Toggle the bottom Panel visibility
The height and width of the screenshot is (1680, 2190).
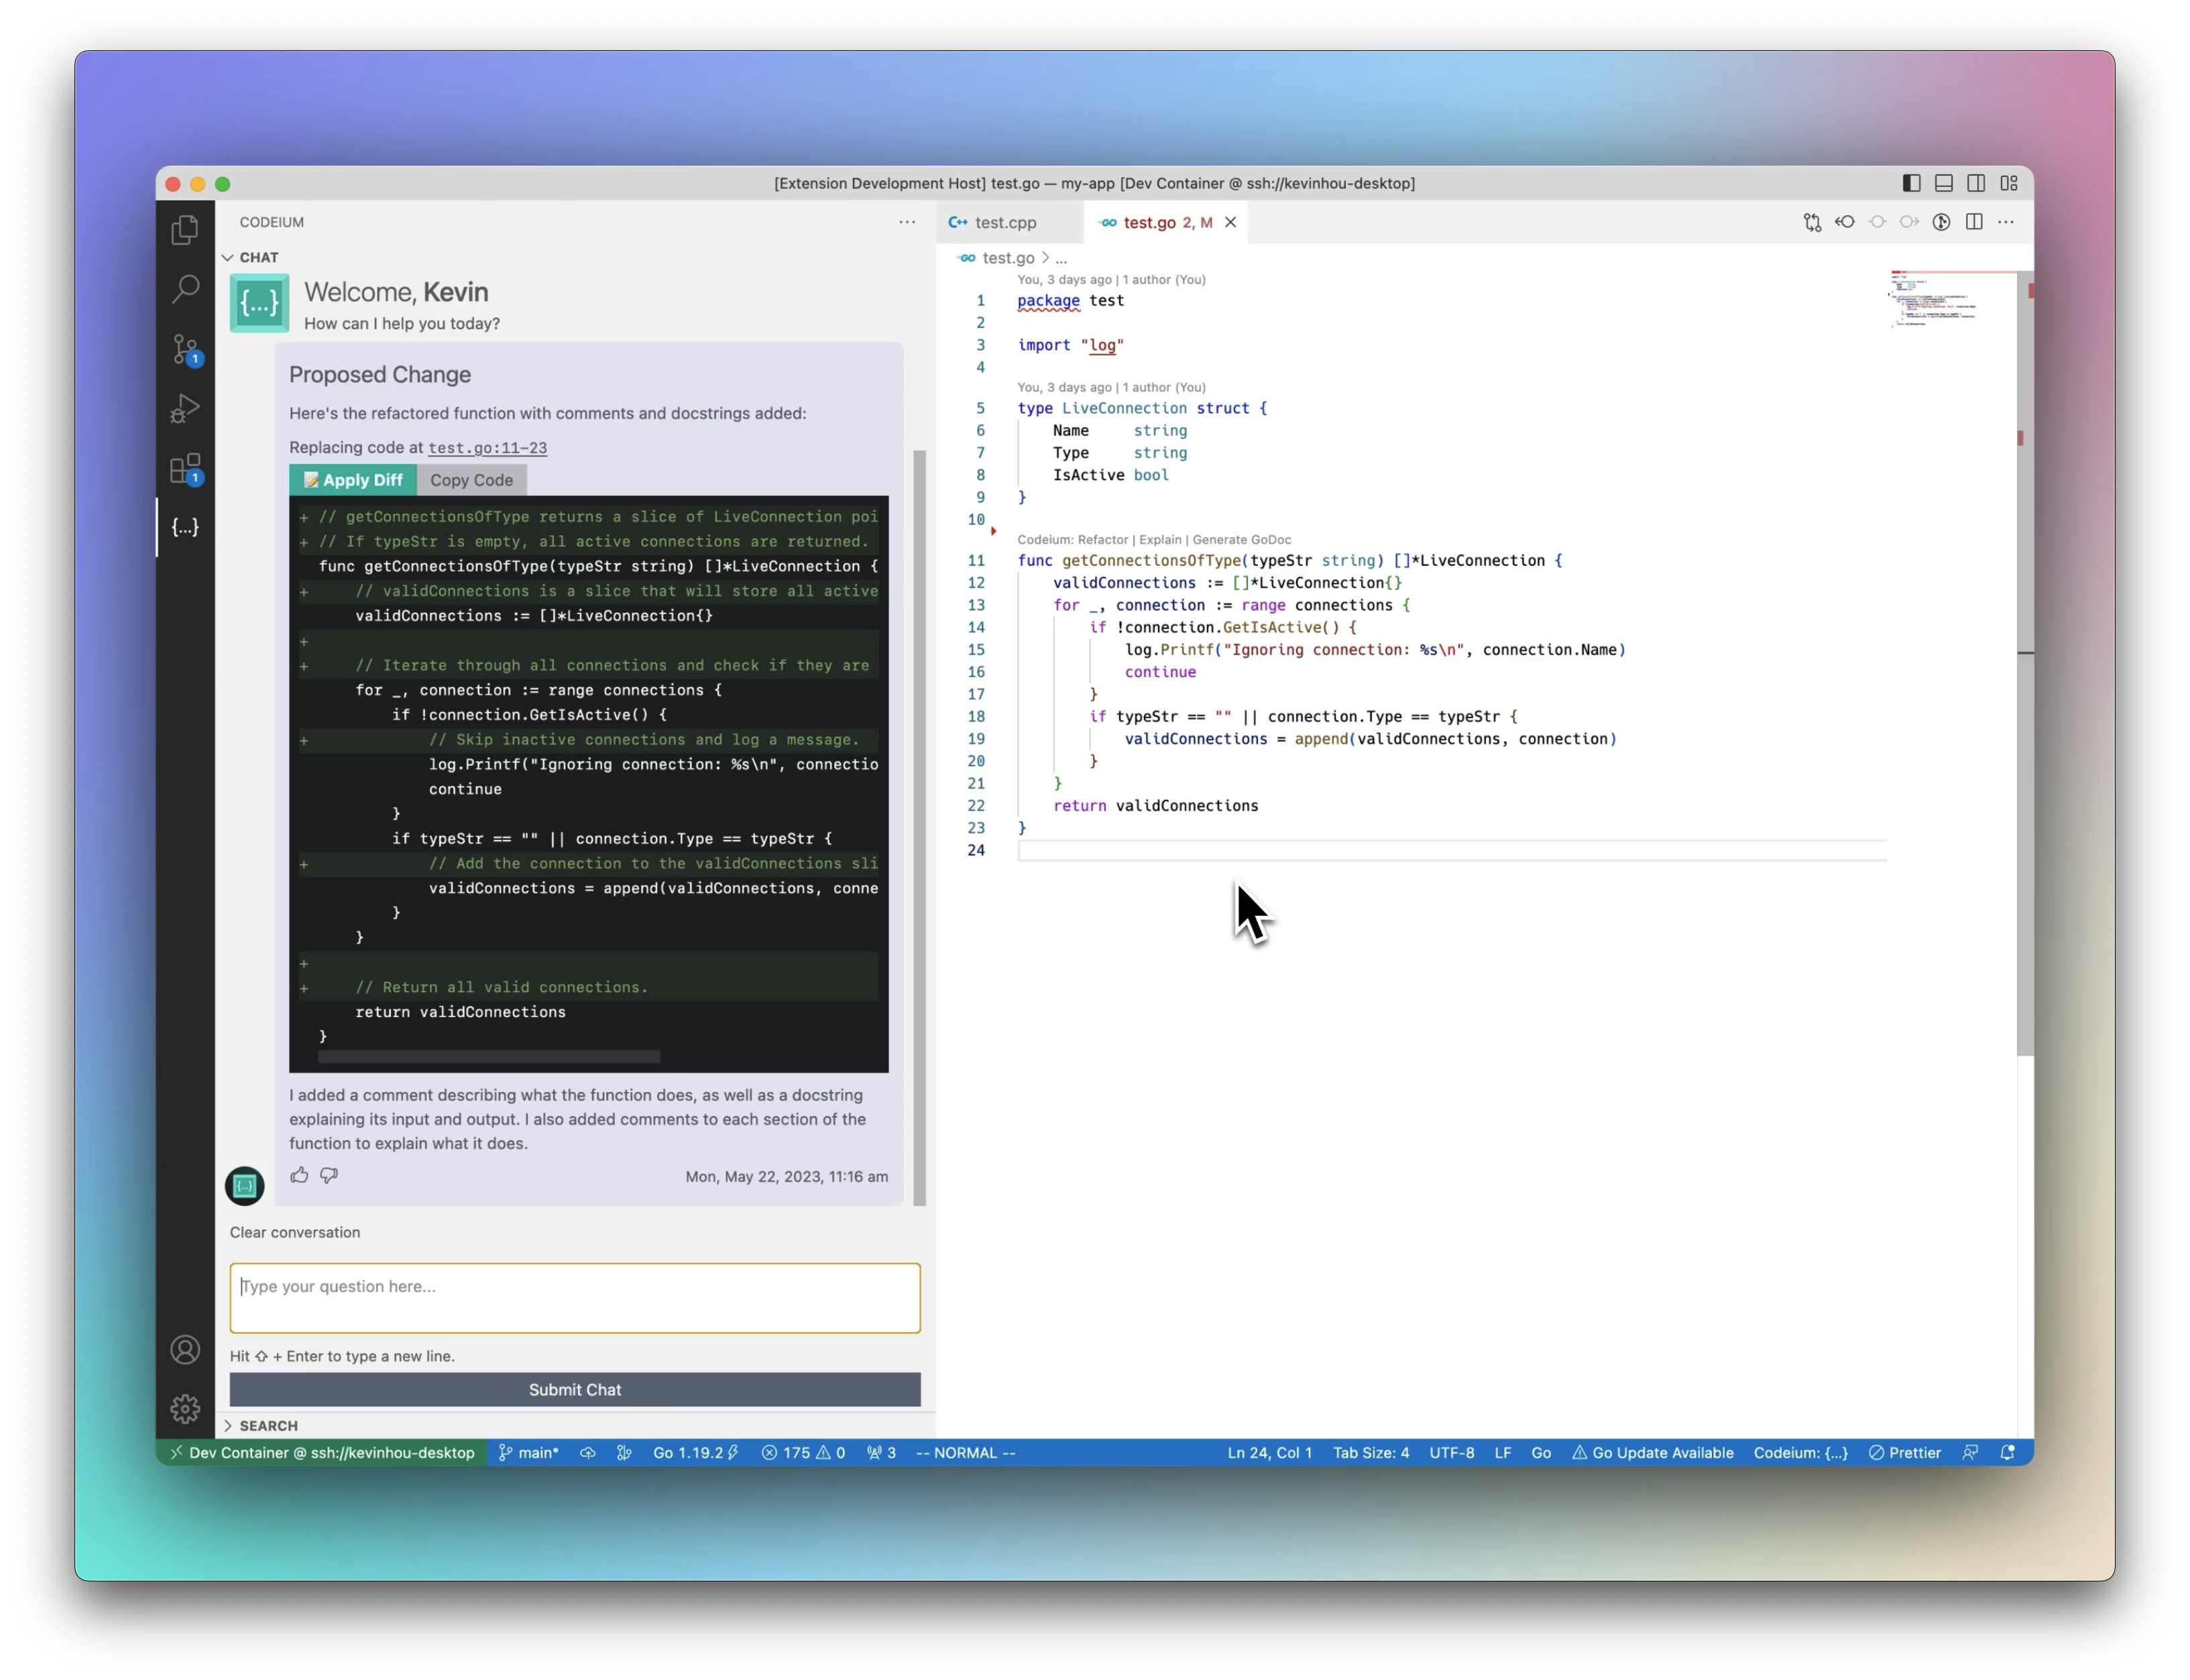click(x=1944, y=183)
